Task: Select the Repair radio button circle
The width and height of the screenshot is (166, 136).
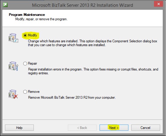Action: pyautogui.click(x=25, y=63)
